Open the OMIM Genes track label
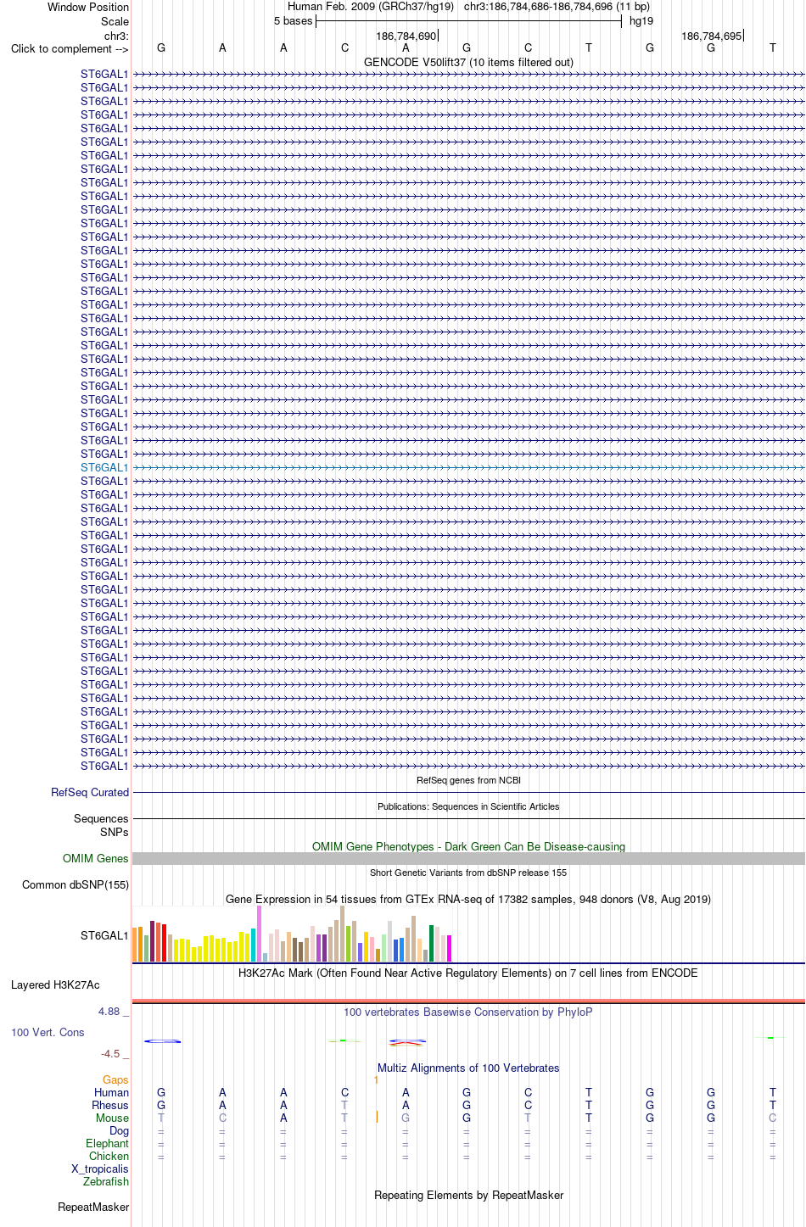Viewport: 806px width, 1227px height. click(96, 858)
